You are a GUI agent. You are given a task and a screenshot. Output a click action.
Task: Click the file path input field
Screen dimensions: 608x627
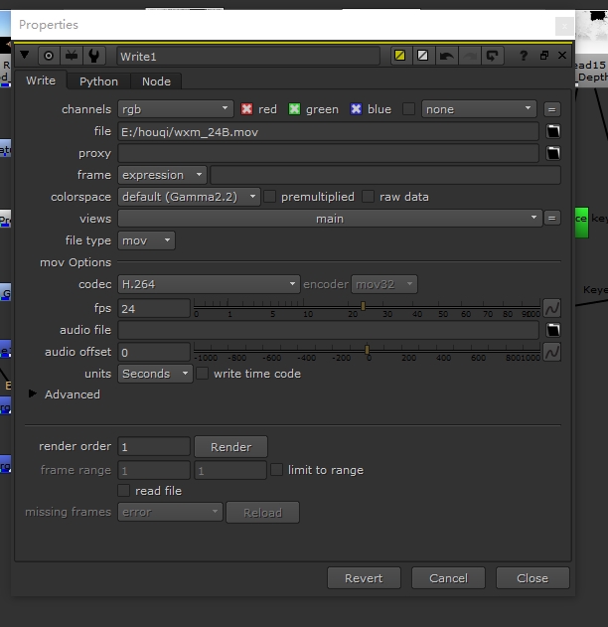pos(328,131)
